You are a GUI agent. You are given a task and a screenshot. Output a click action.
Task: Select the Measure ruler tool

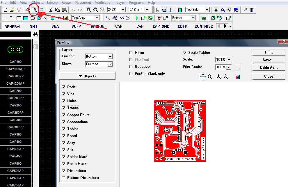coord(164,10)
